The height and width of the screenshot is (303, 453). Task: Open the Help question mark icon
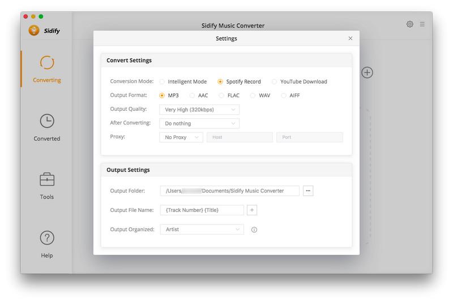(47, 238)
